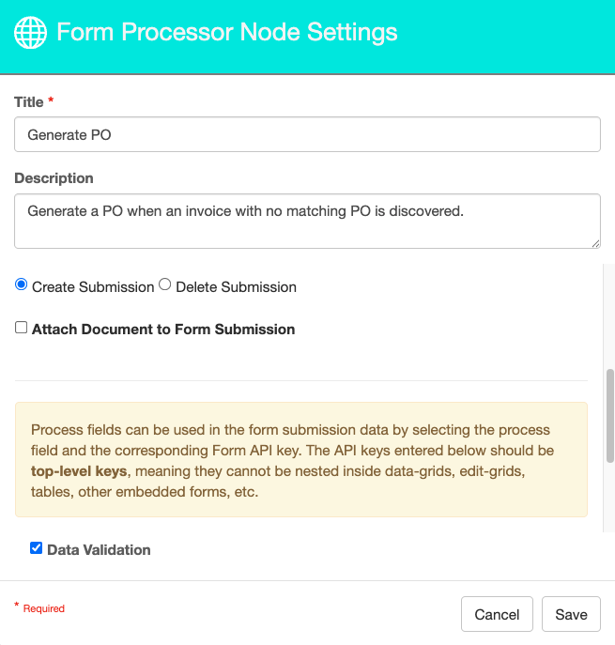Click the Description box resize handle
This screenshot has width=615, height=645.
tap(595, 243)
